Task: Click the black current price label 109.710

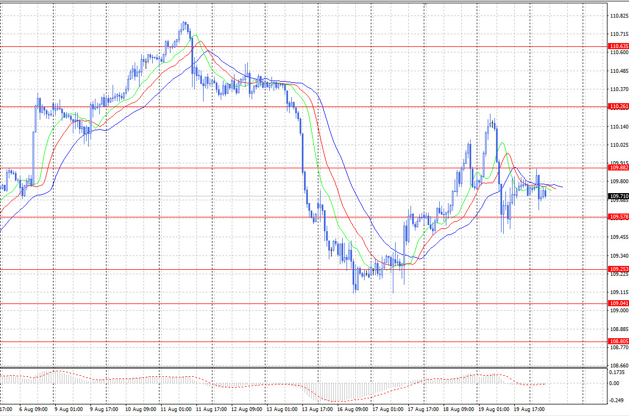Action: pos(619,196)
